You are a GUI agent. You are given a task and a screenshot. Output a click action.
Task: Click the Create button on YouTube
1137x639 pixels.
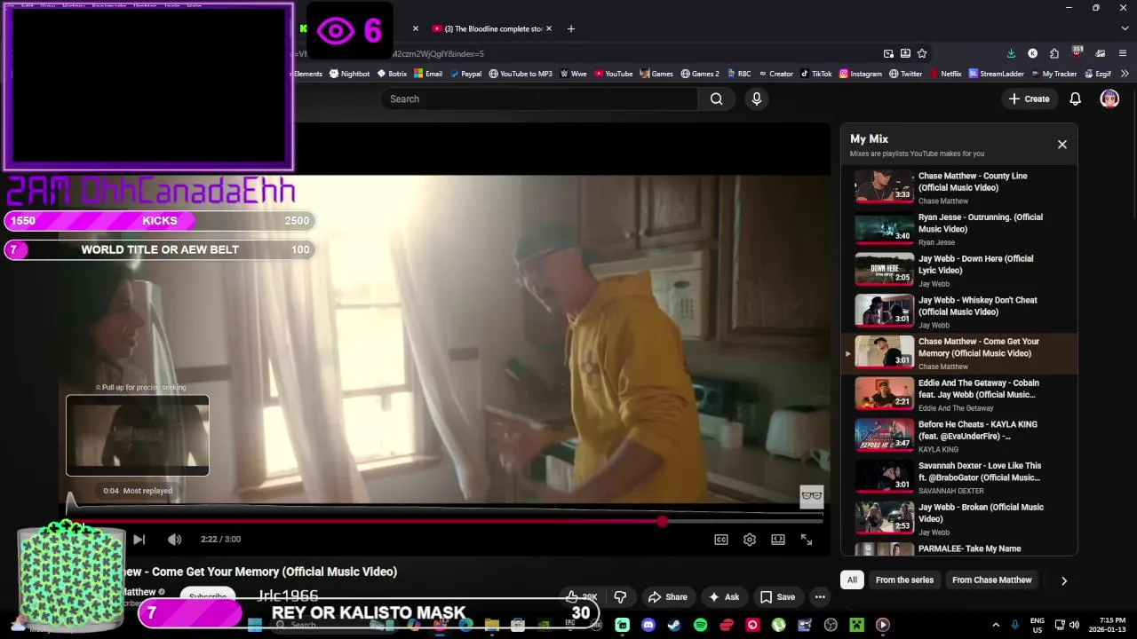pos(1030,99)
